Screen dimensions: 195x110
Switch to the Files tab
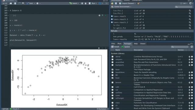click(x=113, y=44)
